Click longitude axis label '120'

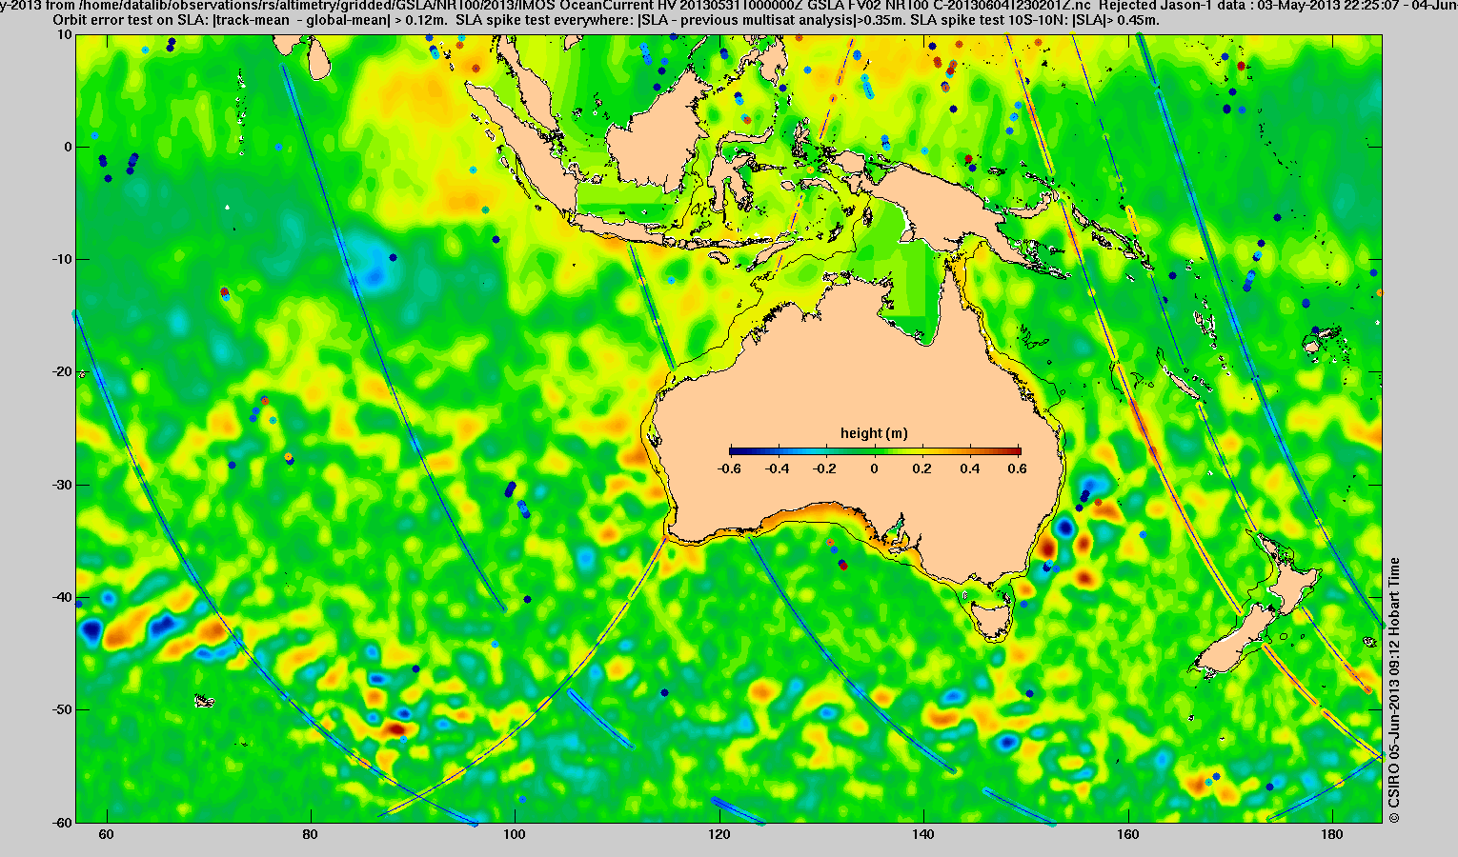pos(719,835)
